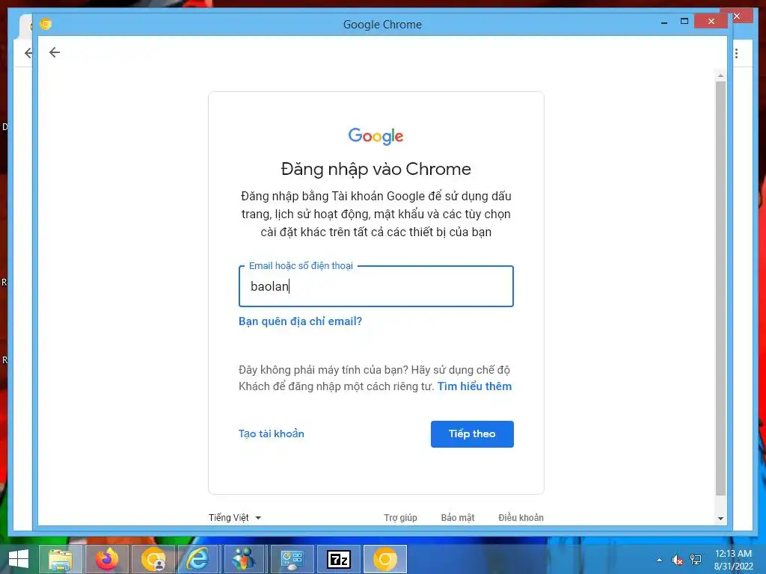Click the back arrow in sign-in dialog
Image resolution: width=766 pixels, height=574 pixels.
[54, 52]
